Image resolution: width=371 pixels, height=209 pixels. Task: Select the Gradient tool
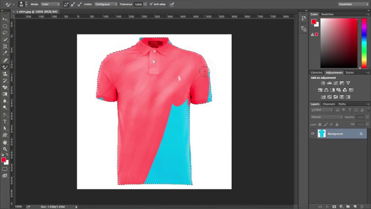click(5, 94)
